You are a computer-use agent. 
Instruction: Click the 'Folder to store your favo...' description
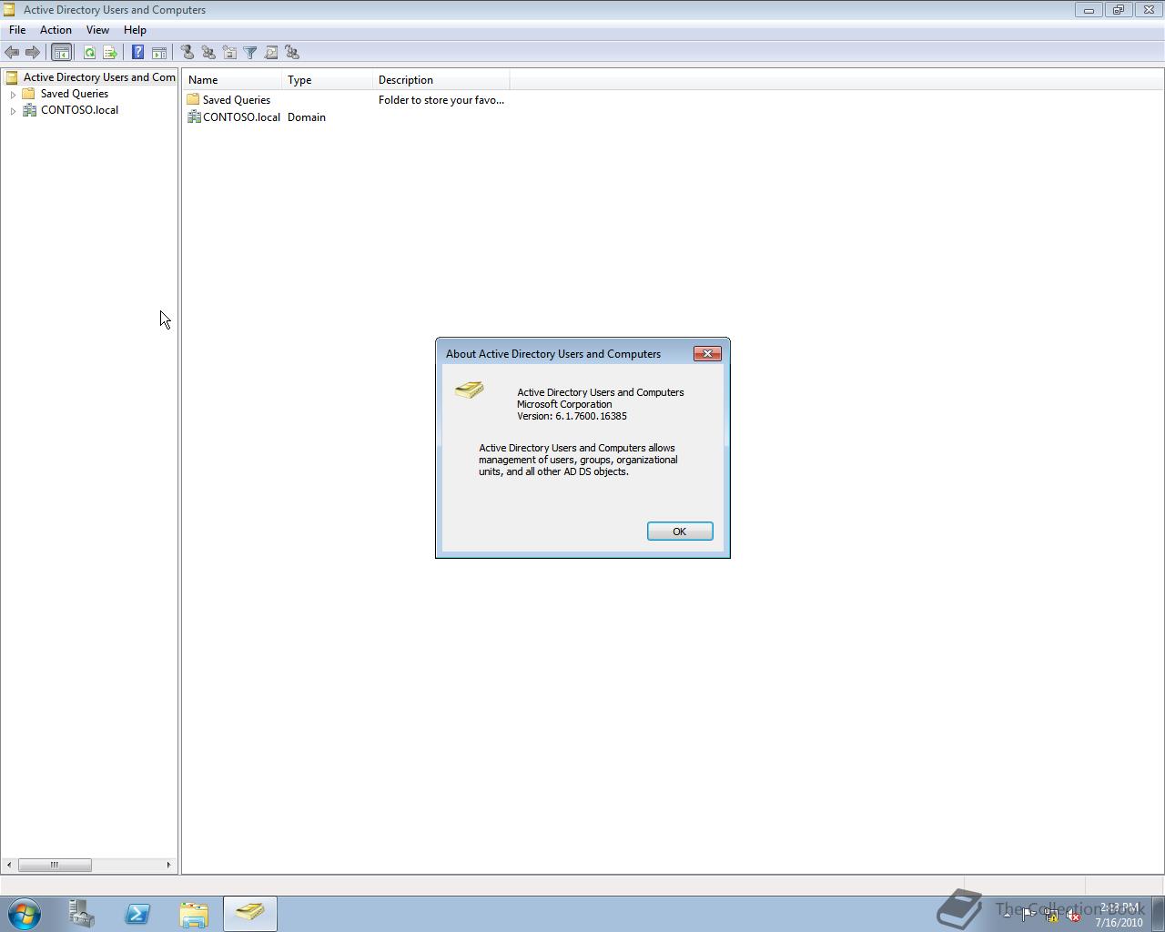[441, 100]
